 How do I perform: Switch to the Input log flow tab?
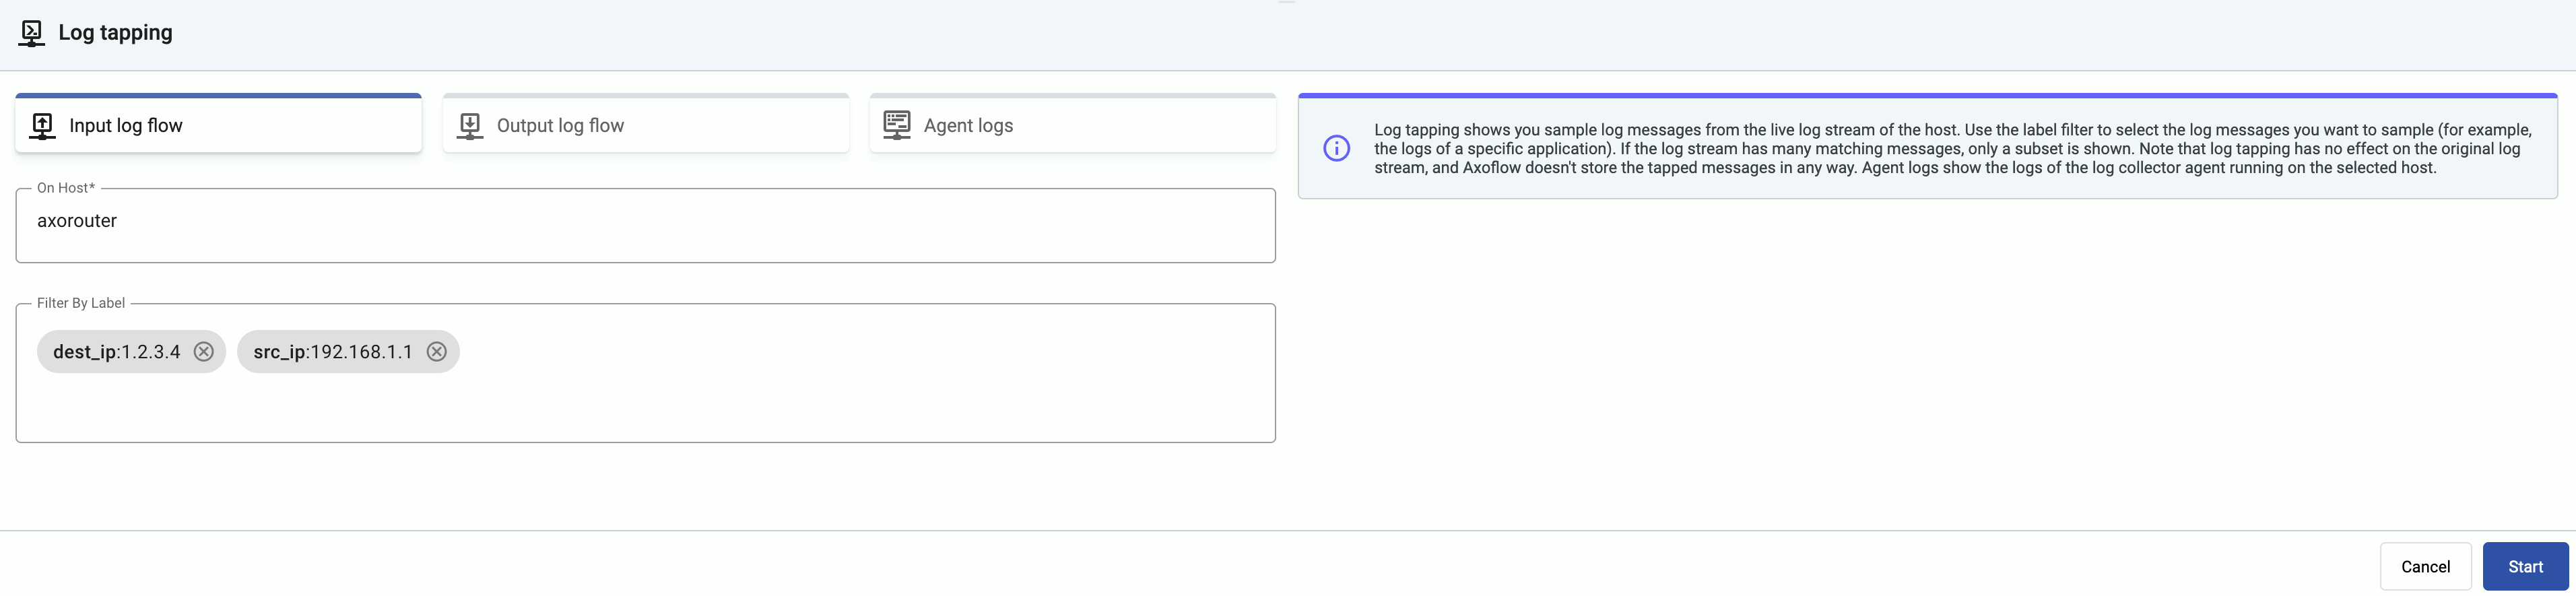pyautogui.click(x=218, y=124)
